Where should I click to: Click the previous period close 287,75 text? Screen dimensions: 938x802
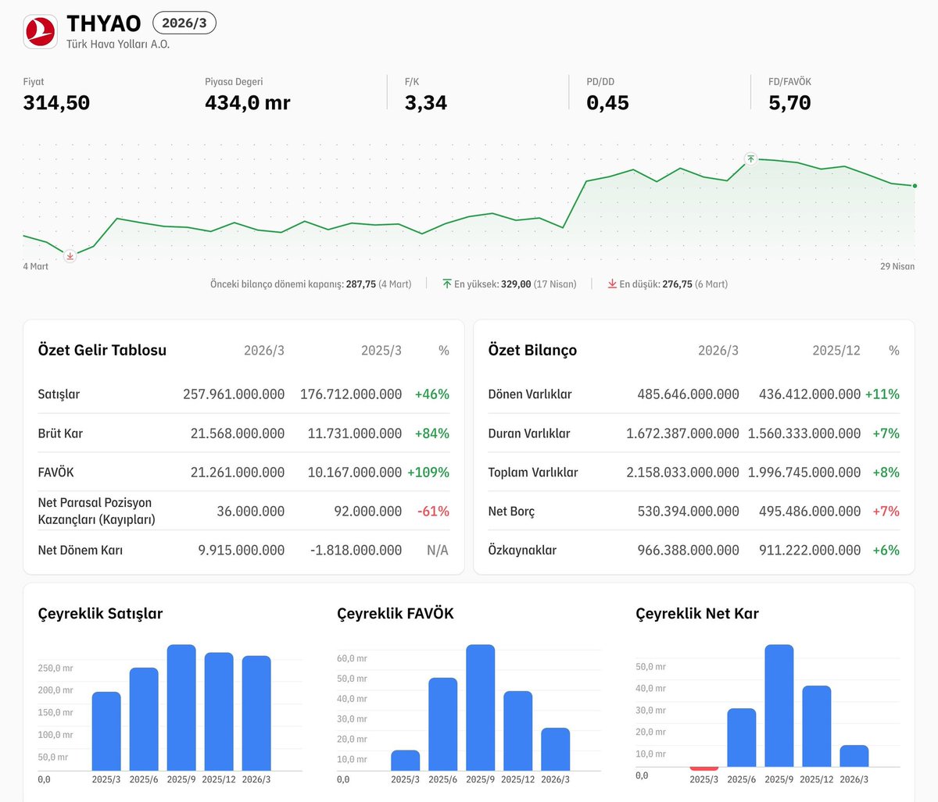click(x=310, y=284)
